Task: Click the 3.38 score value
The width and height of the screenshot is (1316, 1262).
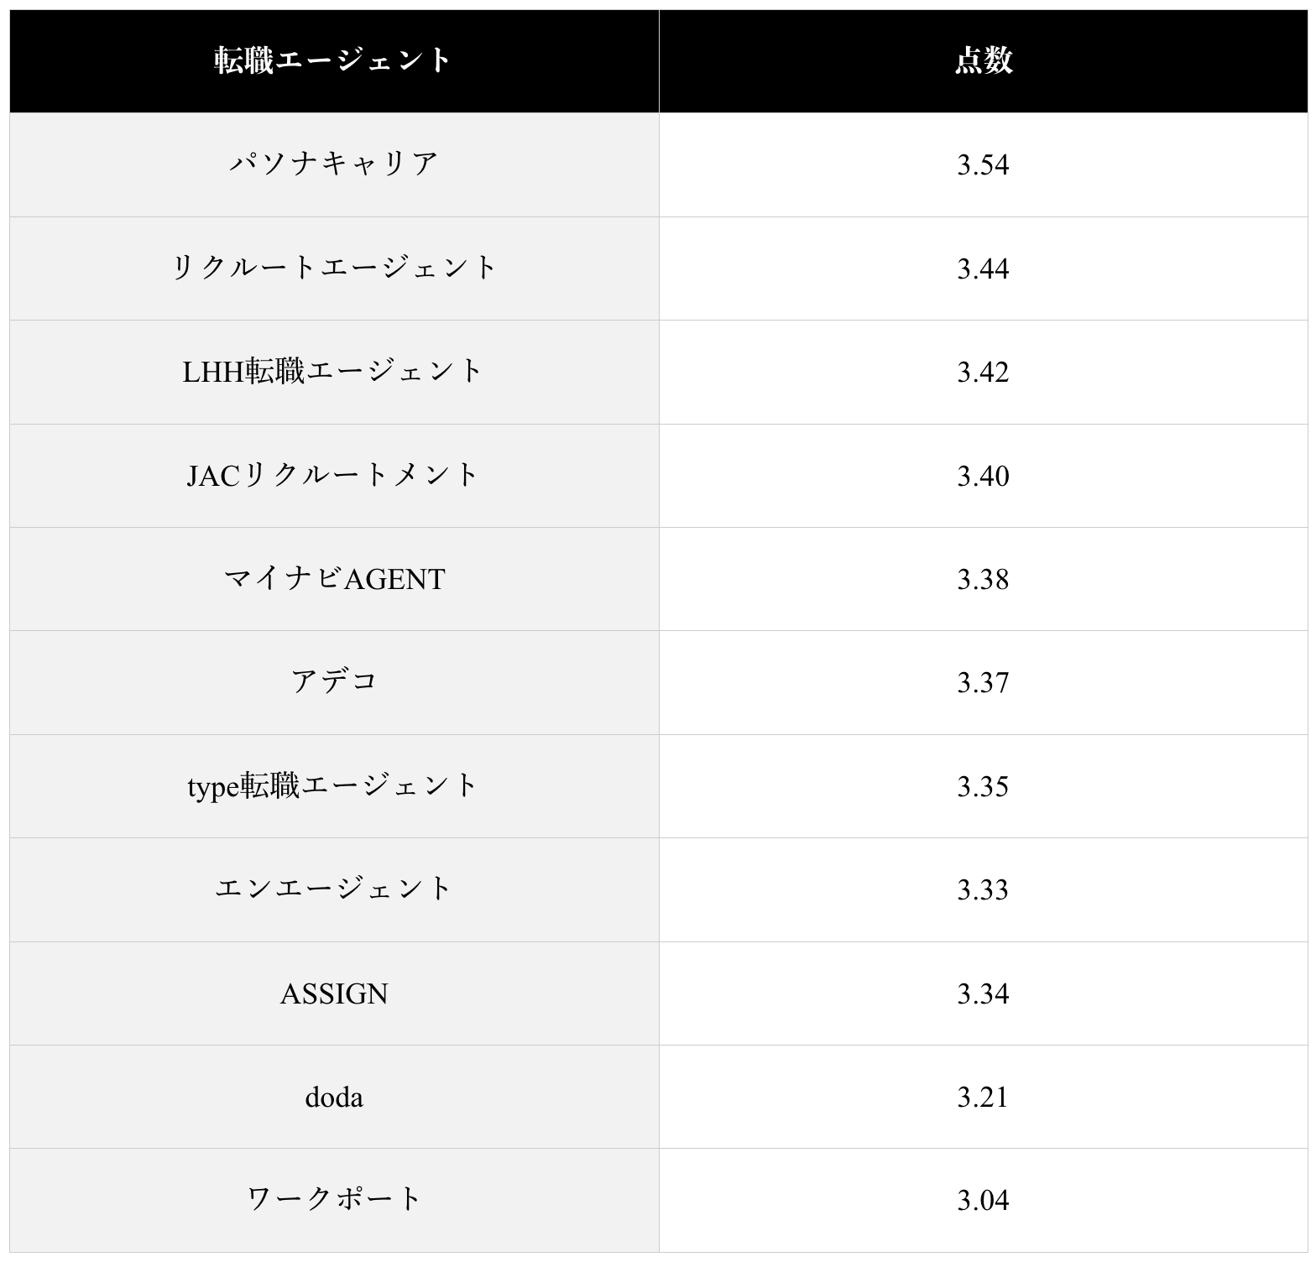Action: tap(983, 578)
